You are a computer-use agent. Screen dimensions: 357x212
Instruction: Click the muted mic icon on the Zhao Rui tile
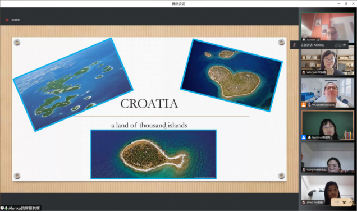[x=304, y=202]
